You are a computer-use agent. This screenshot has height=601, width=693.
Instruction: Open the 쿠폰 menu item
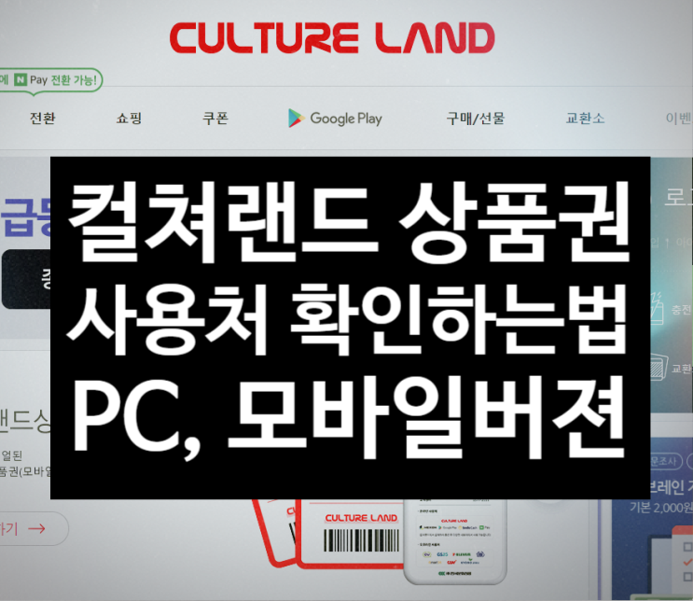click(x=215, y=119)
